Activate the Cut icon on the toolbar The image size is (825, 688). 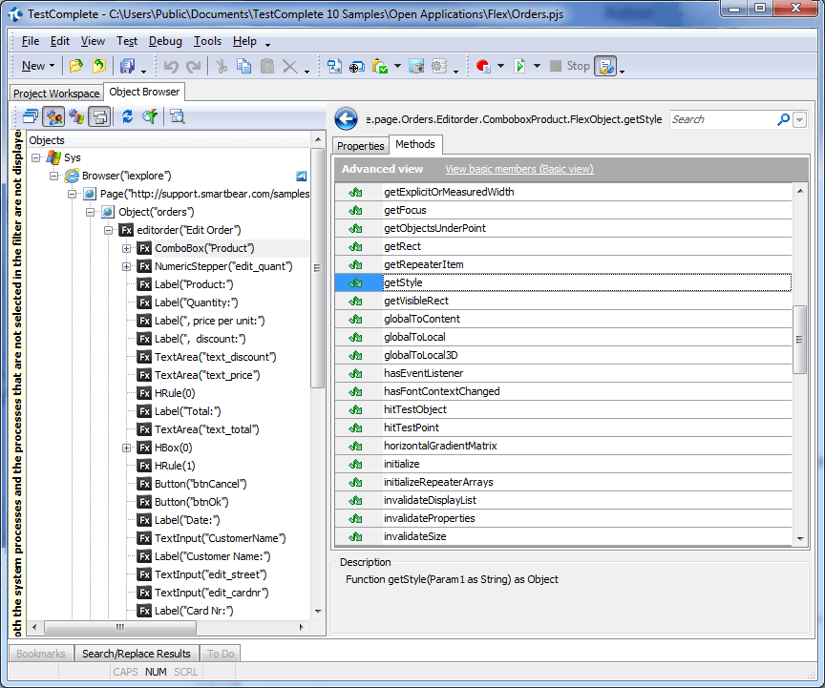click(x=222, y=66)
